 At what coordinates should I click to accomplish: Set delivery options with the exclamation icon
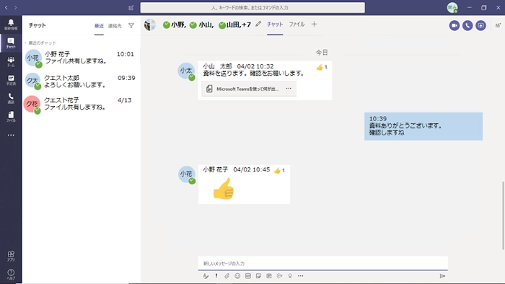coord(216,276)
